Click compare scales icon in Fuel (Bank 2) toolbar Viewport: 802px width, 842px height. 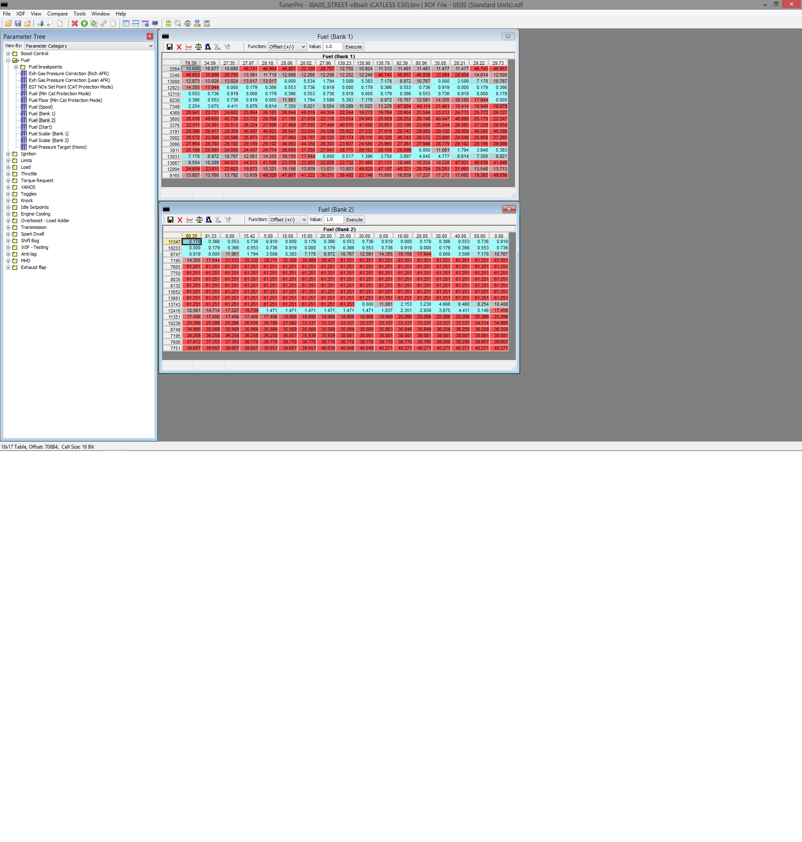pyautogui.click(x=199, y=220)
